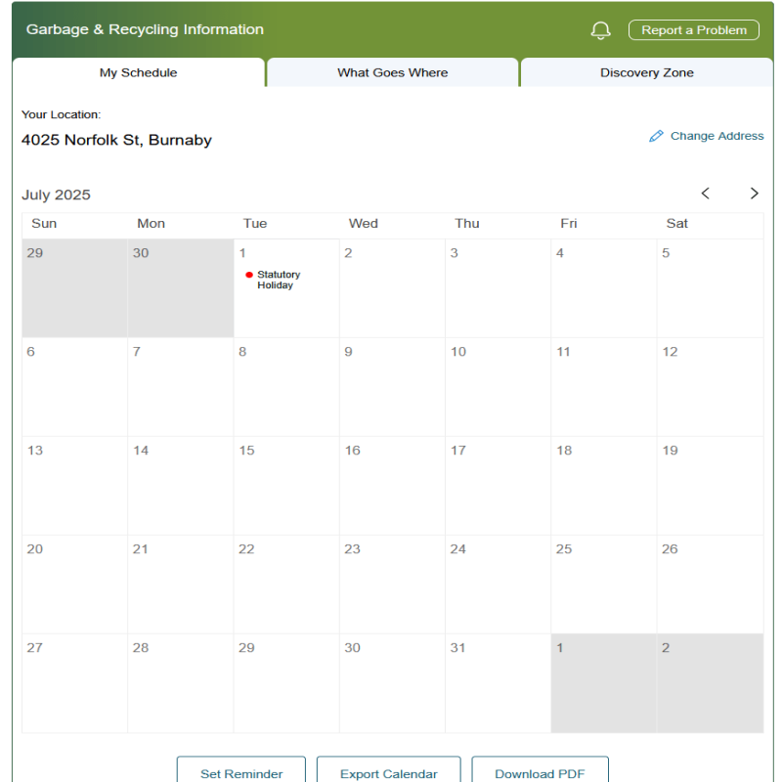The width and height of the screenshot is (782, 782).
Task: Select the greyed August 2 cell
Action: point(711,683)
